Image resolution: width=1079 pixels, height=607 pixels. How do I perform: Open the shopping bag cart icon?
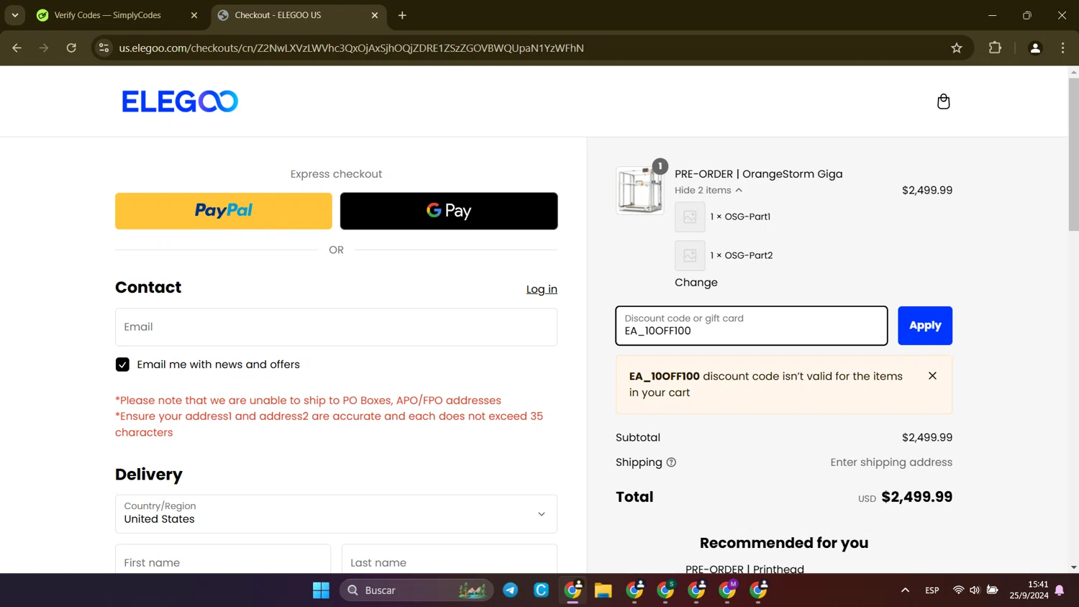click(943, 101)
